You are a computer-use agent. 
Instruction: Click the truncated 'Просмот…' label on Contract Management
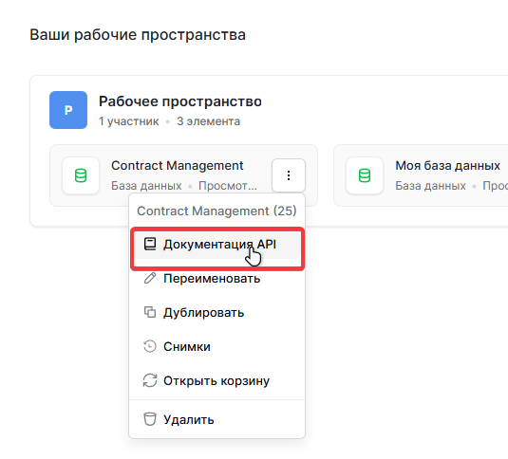[x=228, y=186]
